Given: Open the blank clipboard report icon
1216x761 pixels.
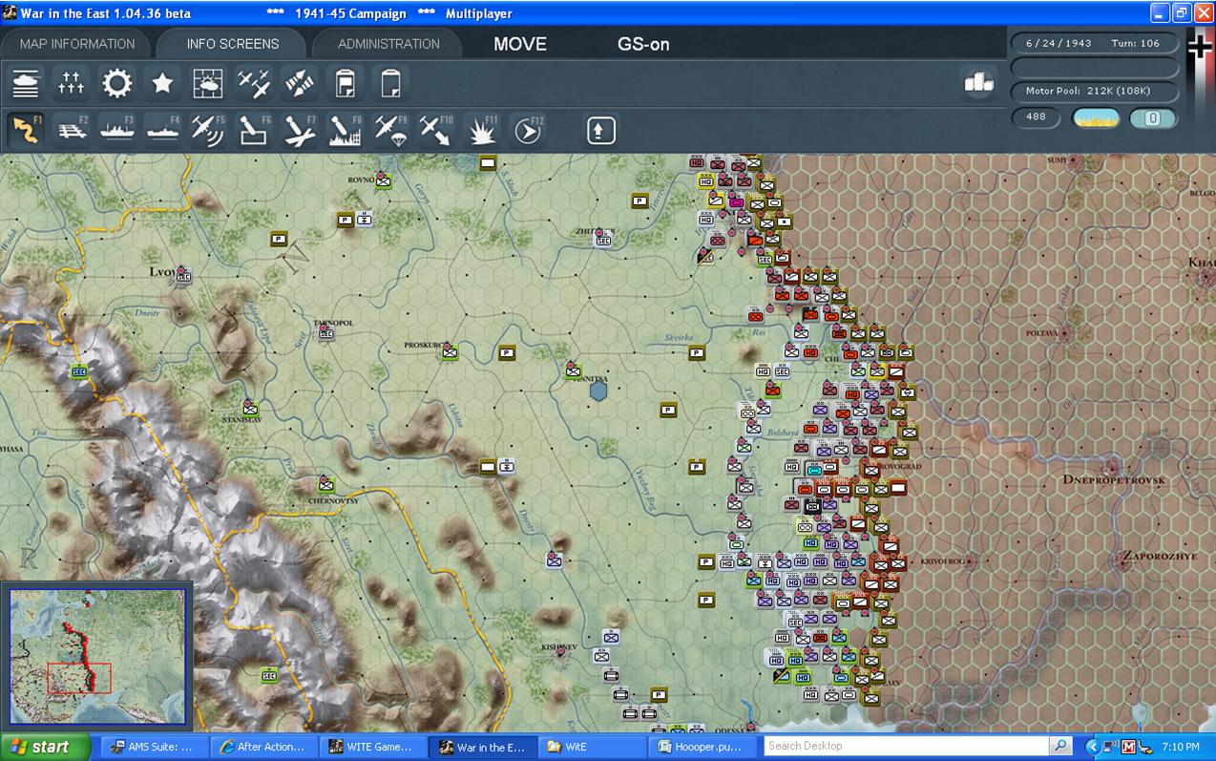Looking at the screenshot, I should tap(390, 84).
